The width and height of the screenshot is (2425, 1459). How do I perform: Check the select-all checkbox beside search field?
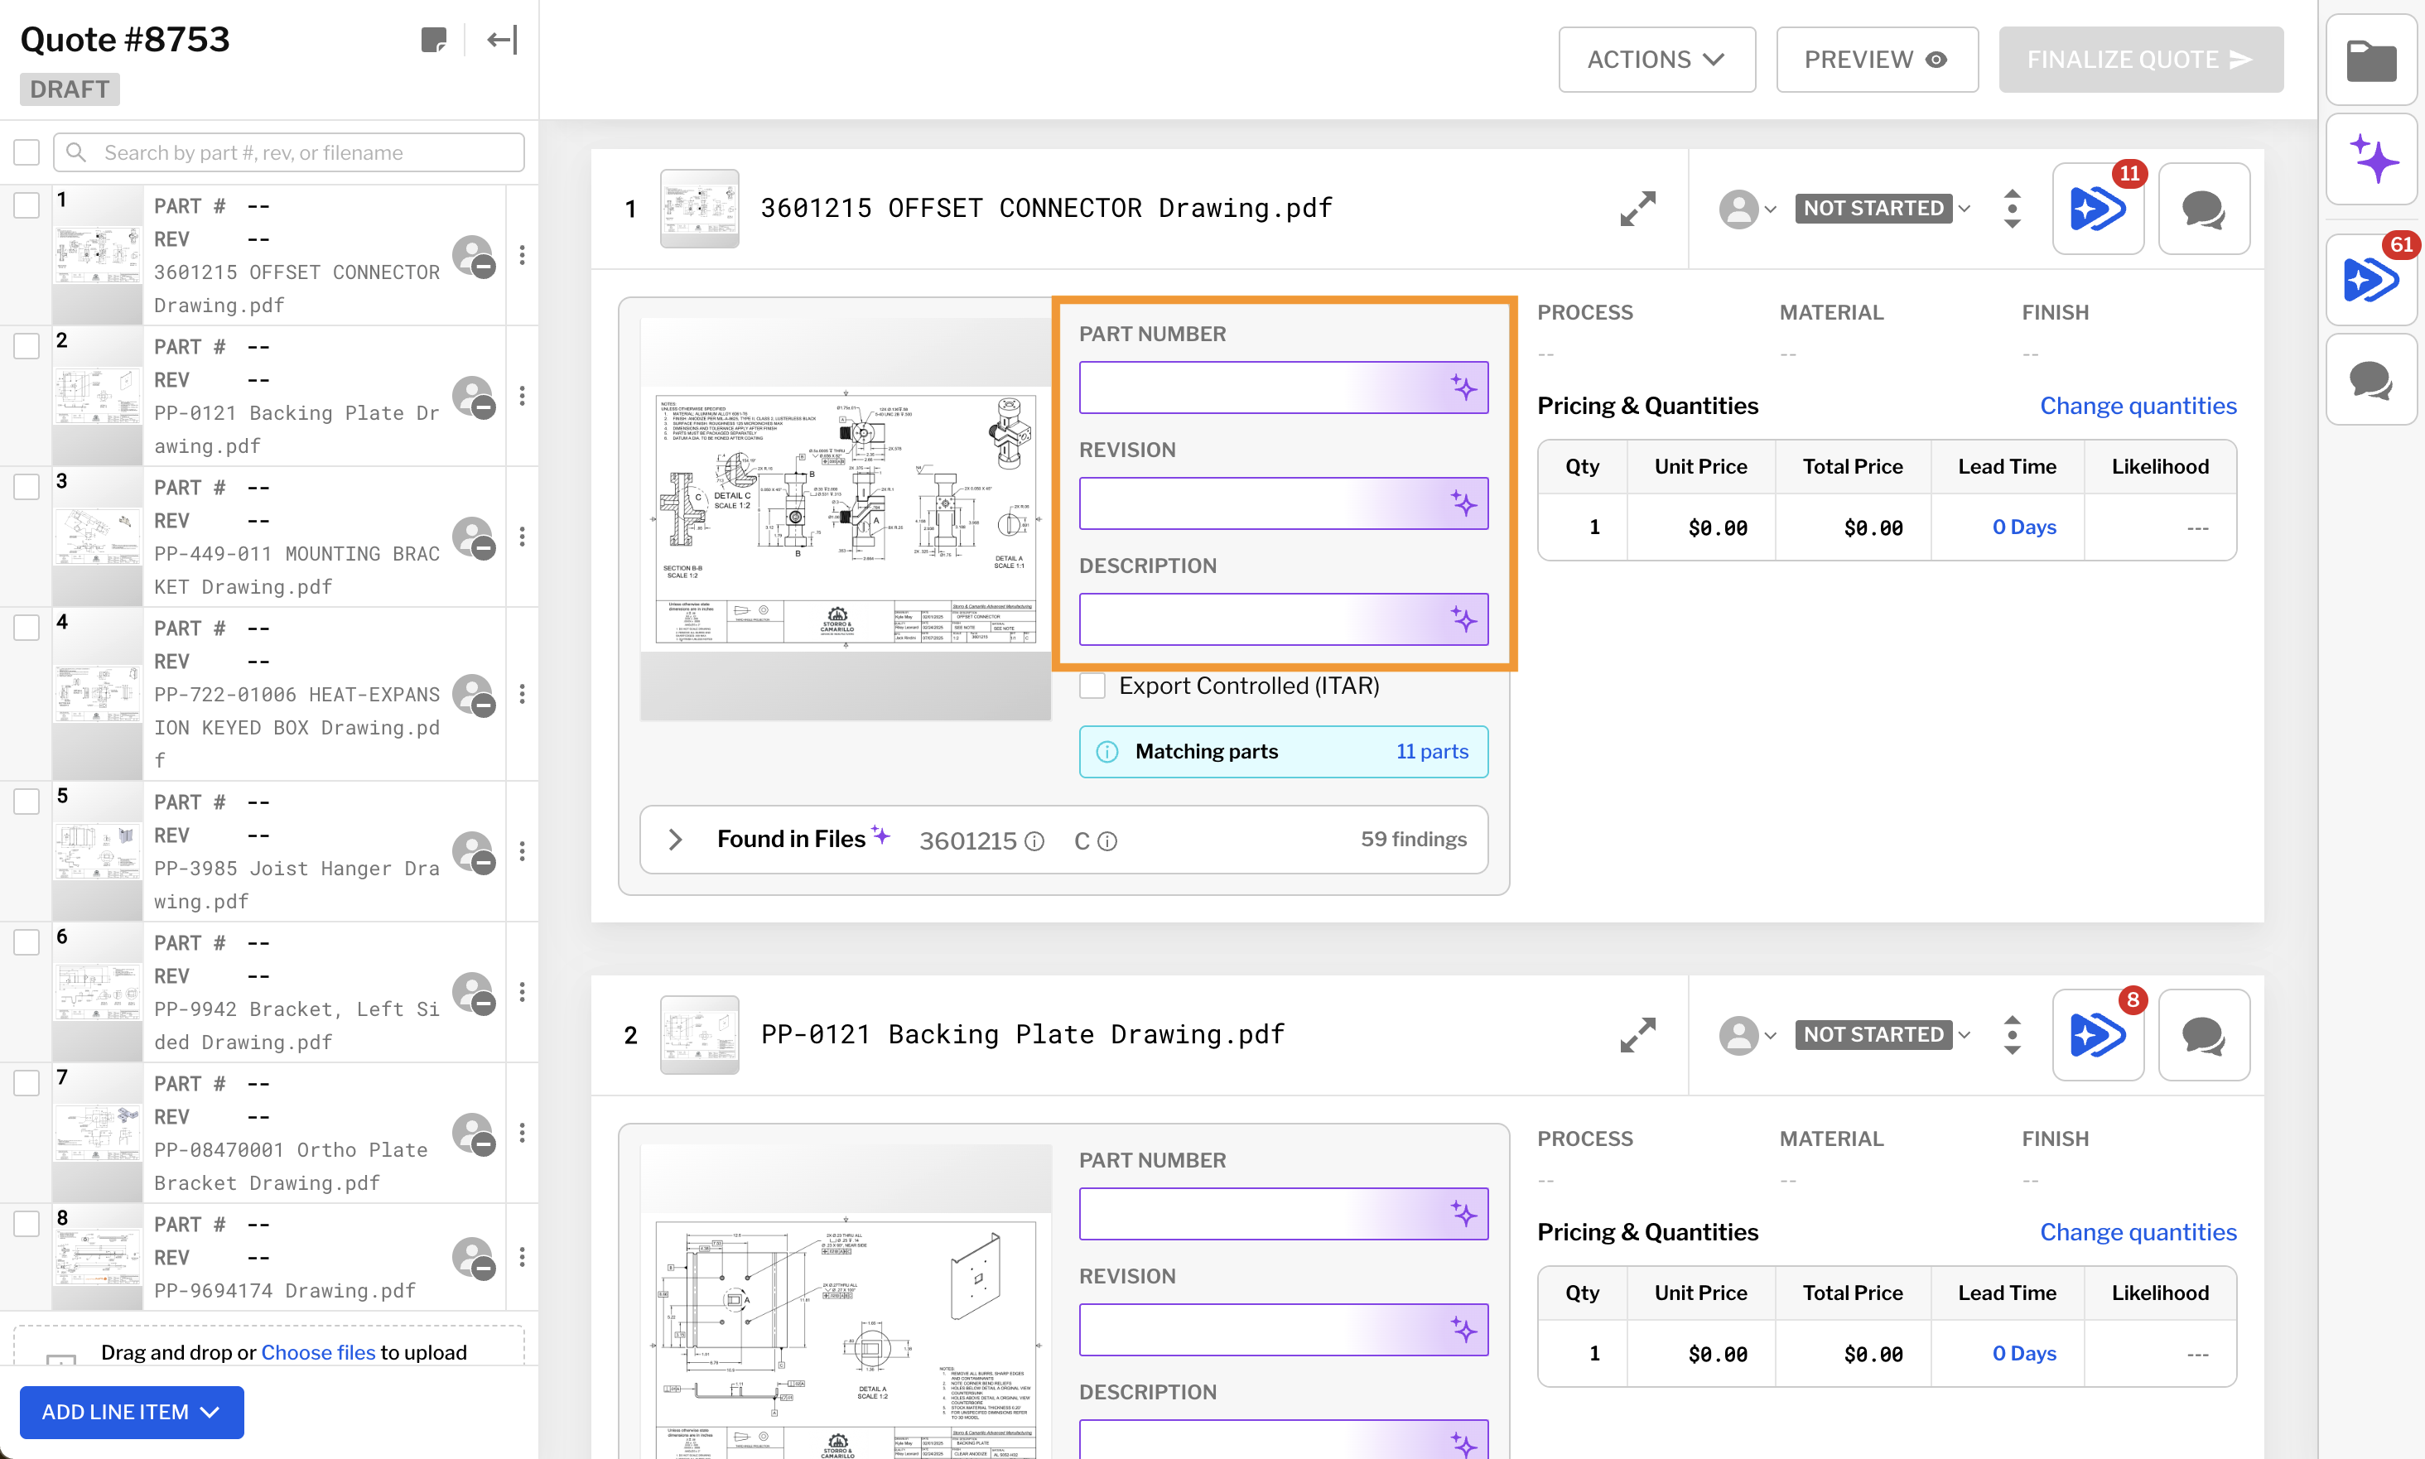(x=27, y=152)
